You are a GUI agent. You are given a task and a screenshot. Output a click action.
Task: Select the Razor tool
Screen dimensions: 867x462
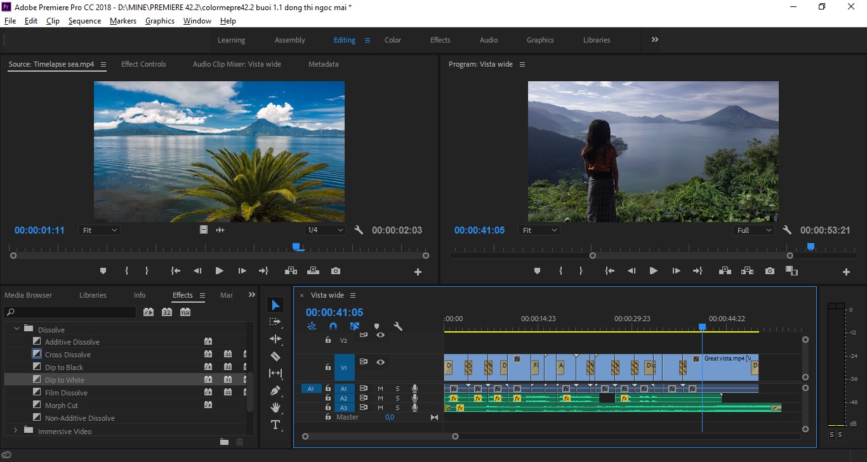[275, 356]
